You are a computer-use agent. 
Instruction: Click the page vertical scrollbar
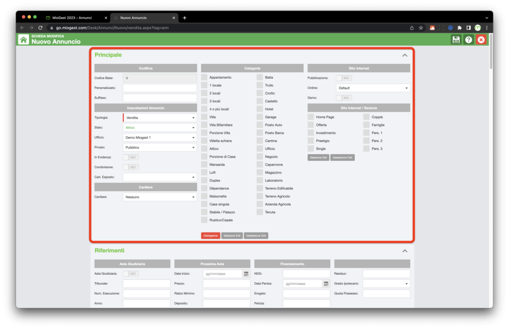(491, 52)
